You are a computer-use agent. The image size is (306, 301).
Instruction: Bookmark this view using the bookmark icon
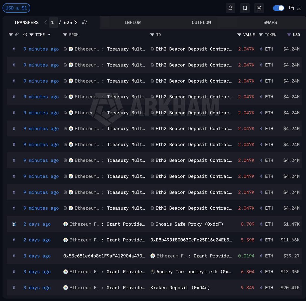click(245, 8)
